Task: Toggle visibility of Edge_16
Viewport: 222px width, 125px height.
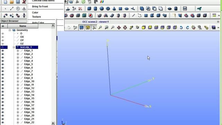Action: (x=3, y=102)
